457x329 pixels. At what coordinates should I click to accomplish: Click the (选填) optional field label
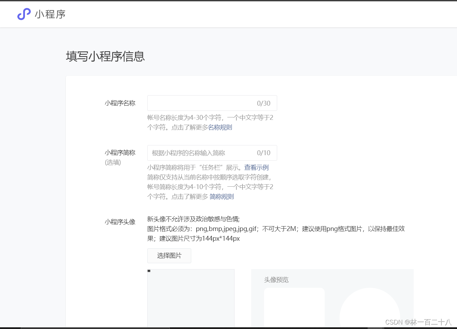tap(112, 162)
